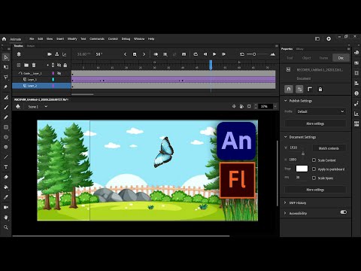This screenshot has height=271, width=361.
Task: Check Apply to pasteboard checkbox
Action: 314,169
